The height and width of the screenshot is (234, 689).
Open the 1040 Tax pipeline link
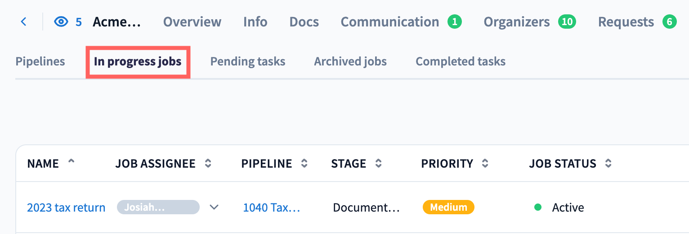271,208
